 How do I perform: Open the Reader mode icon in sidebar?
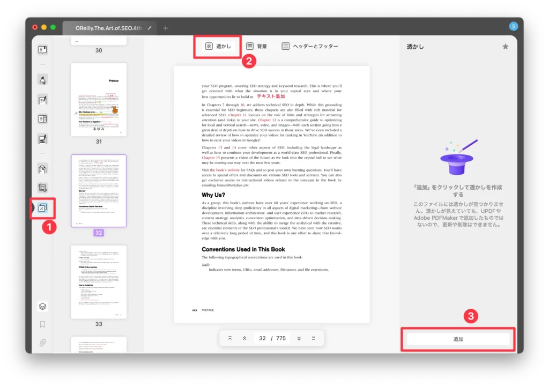coord(42,50)
